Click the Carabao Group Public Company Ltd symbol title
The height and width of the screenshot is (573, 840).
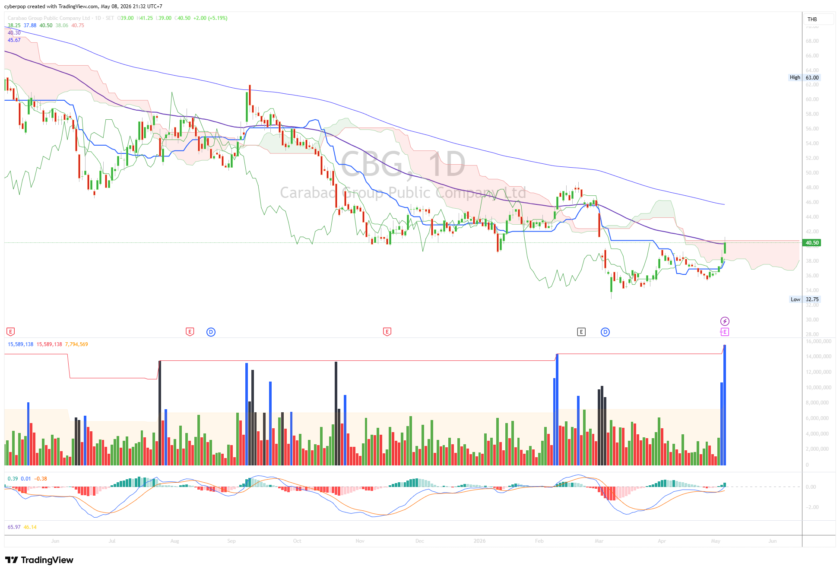coord(49,18)
